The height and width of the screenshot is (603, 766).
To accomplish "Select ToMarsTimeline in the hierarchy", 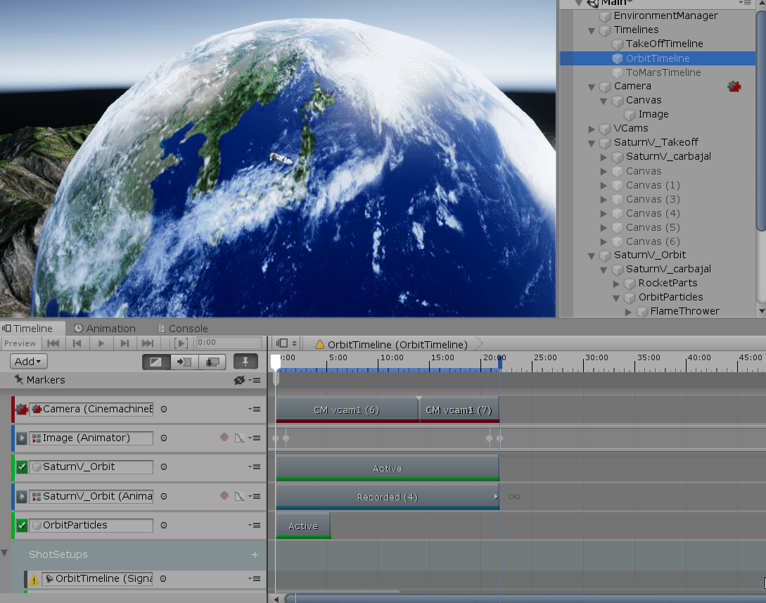I will point(663,72).
